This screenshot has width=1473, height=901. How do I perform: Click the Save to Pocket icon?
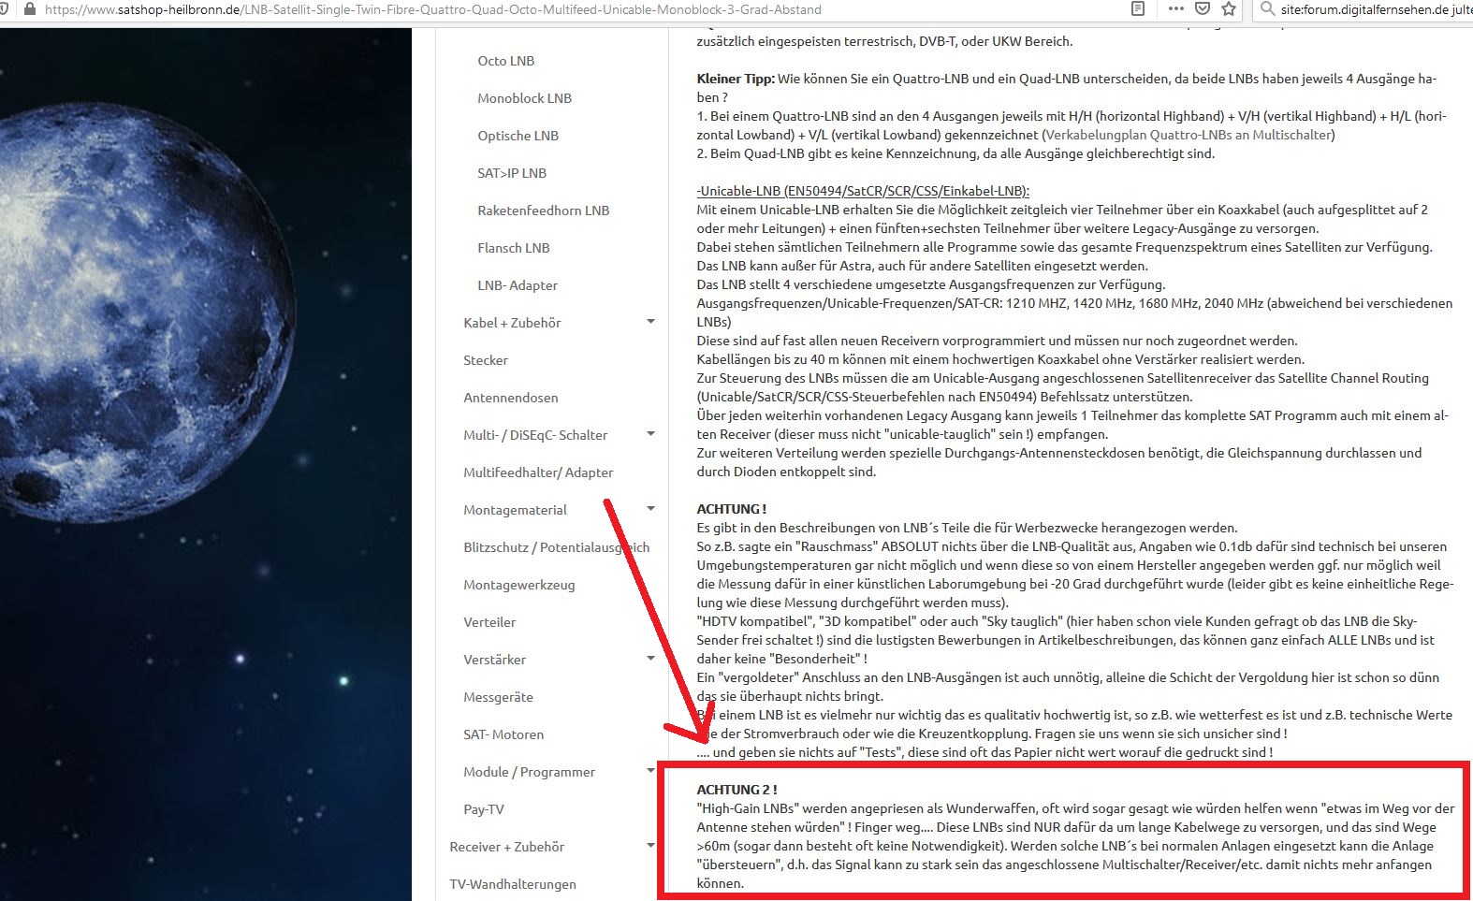point(1203,9)
